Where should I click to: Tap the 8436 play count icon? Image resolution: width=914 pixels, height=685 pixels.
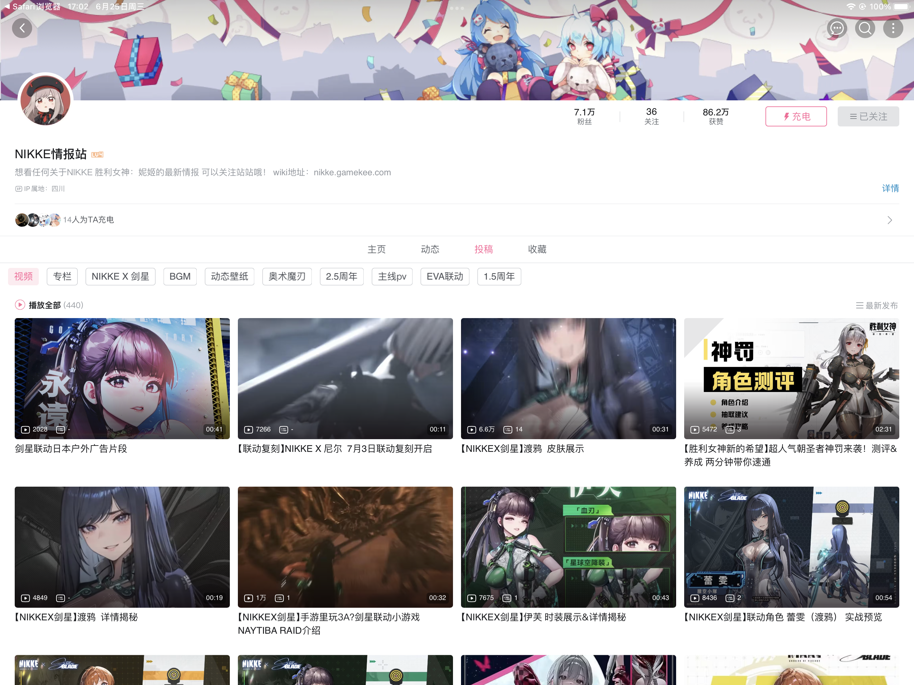[x=695, y=598]
